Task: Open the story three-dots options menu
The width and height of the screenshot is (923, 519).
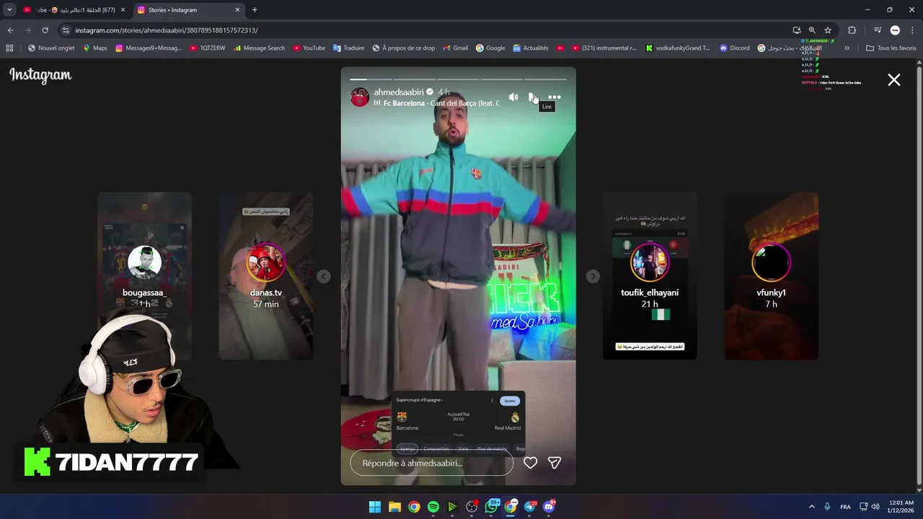Action: pos(554,97)
